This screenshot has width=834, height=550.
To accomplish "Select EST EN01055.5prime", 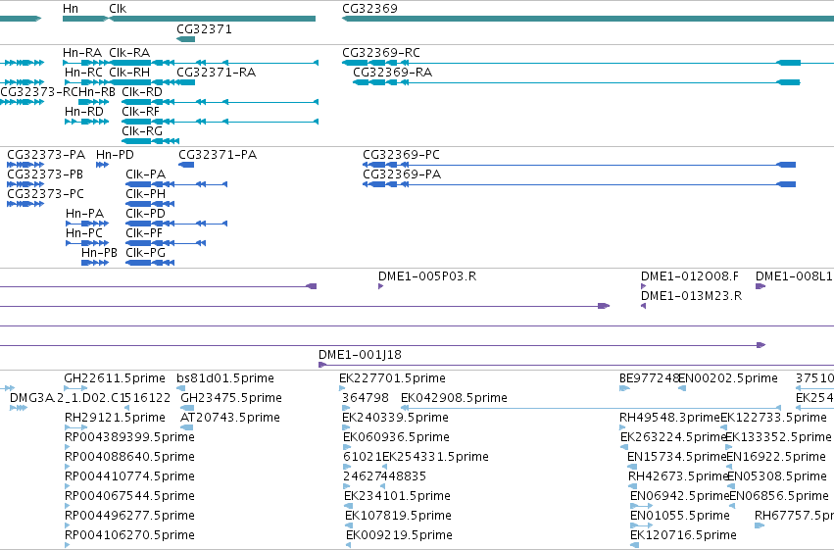I will [680, 517].
